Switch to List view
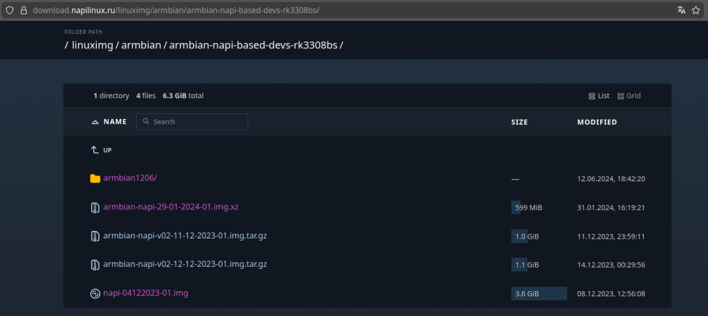 599,96
